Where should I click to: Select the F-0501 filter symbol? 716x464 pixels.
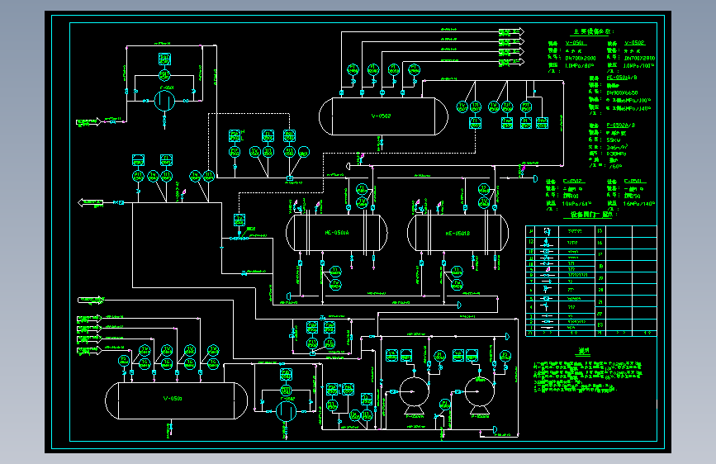coord(164,101)
